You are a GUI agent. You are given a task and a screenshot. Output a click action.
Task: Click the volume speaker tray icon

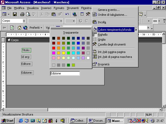147,121
